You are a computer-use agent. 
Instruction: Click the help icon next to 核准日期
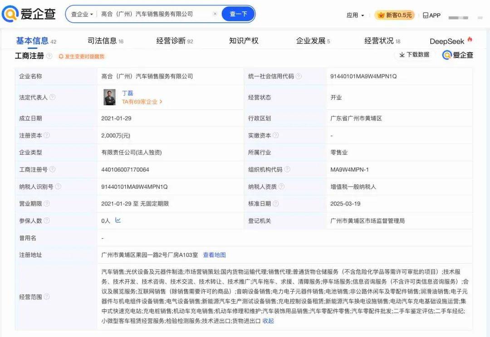[x=276, y=204]
